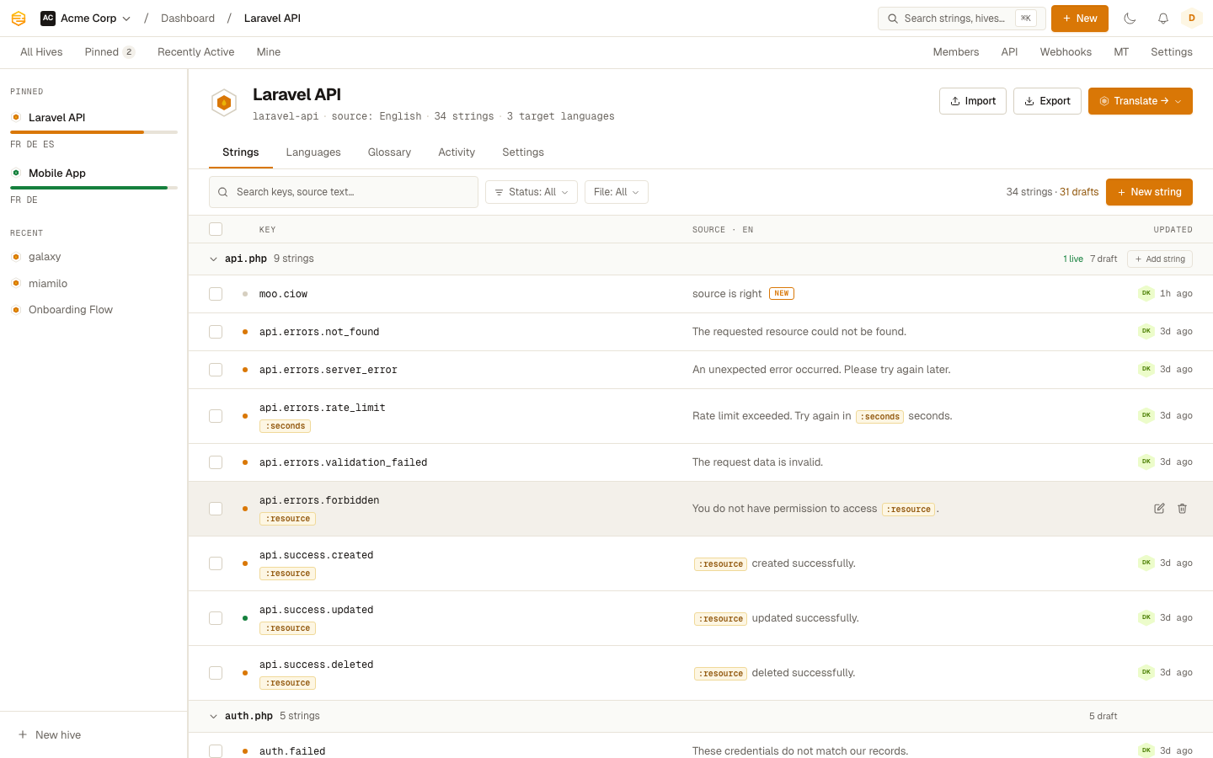The height and width of the screenshot is (758, 1213).
Task: Click the DK avatar on auth.failed row
Action: (x=1146, y=750)
